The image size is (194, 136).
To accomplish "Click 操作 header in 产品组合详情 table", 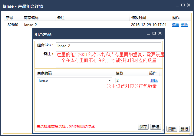I will coord(180,18).
